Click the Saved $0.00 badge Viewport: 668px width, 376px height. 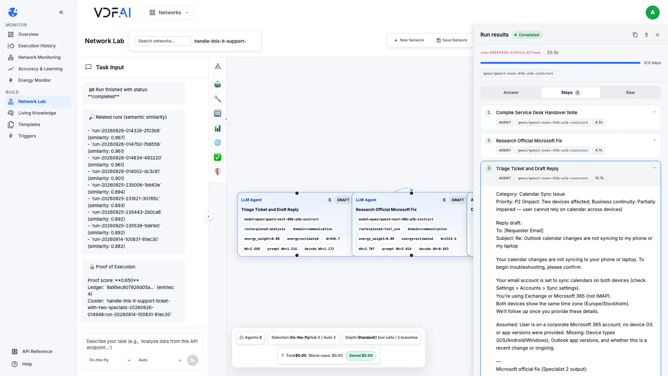click(361, 356)
